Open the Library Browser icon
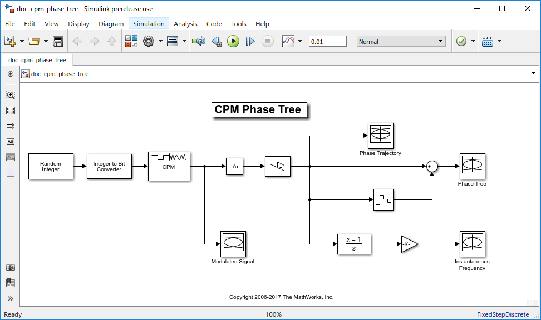The height and width of the screenshot is (320, 541). (131, 41)
